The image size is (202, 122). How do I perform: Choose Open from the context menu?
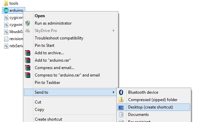click(40, 16)
